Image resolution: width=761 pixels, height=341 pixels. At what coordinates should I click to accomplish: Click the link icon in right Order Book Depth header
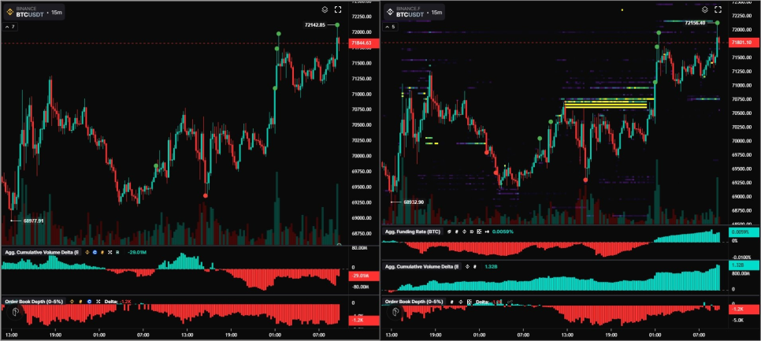pos(510,302)
